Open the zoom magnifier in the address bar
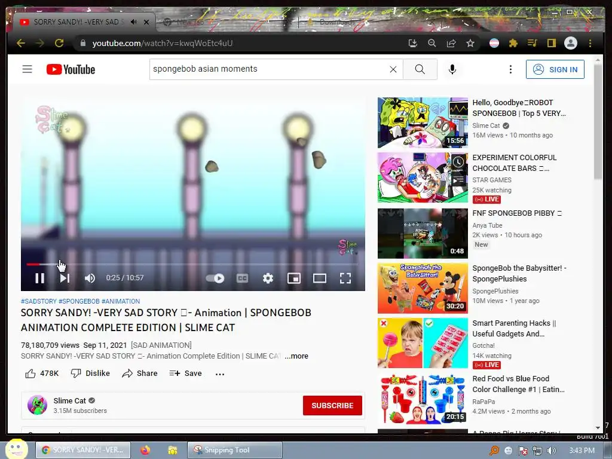The width and height of the screenshot is (612, 459). pos(432,43)
